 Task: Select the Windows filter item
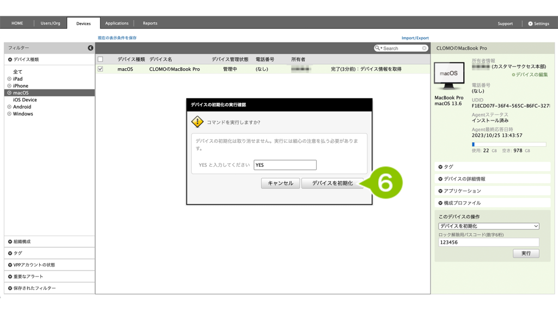tap(23, 114)
